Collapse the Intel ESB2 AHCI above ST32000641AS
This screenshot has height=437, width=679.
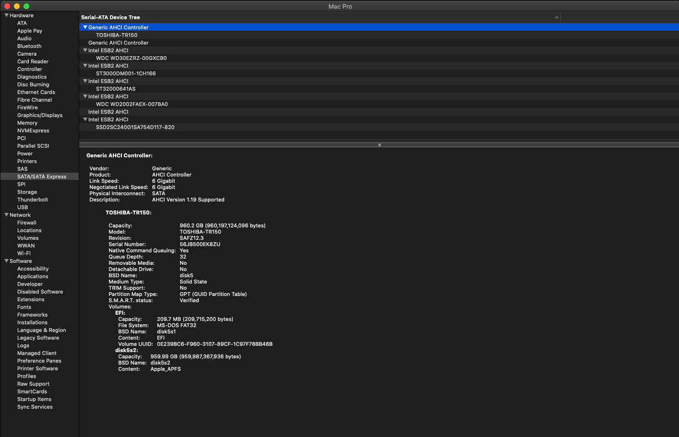pos(85,81)
